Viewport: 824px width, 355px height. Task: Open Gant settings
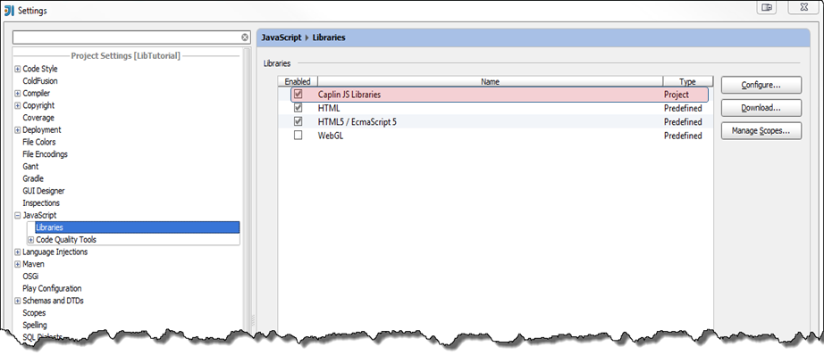coord(30,166)
